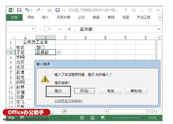This screenshot has height=124, width=173.
Task: Select column B header
Action: point(45,37)
